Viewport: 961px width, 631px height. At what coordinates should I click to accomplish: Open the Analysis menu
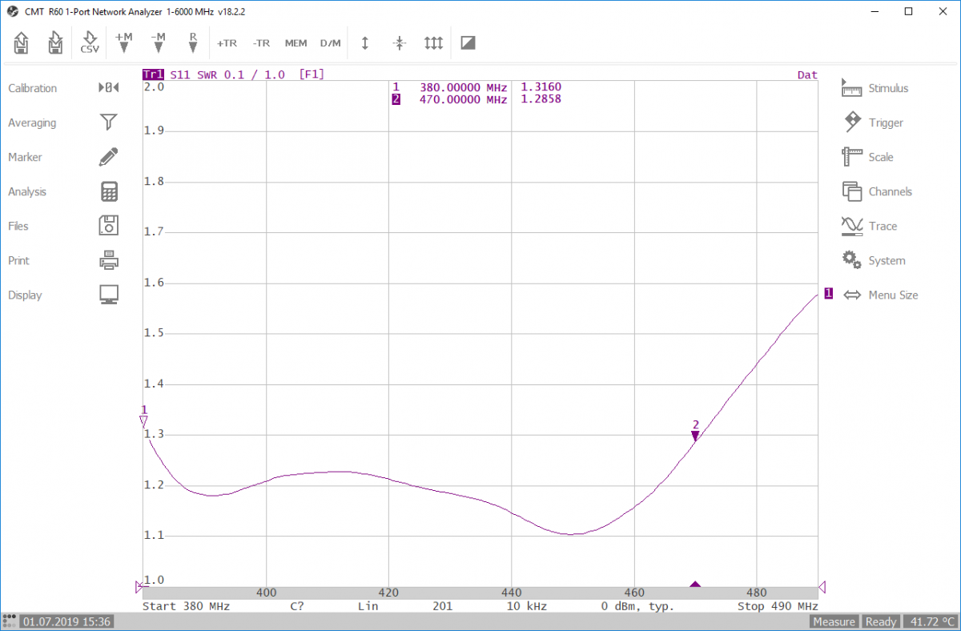tap(63, 191)
